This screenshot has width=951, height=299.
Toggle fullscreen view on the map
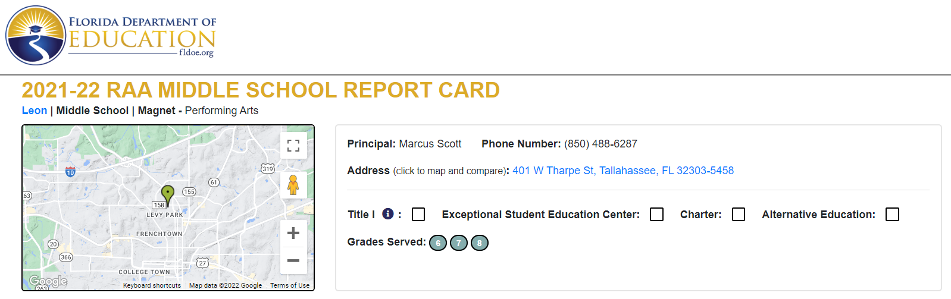point(293,146)
